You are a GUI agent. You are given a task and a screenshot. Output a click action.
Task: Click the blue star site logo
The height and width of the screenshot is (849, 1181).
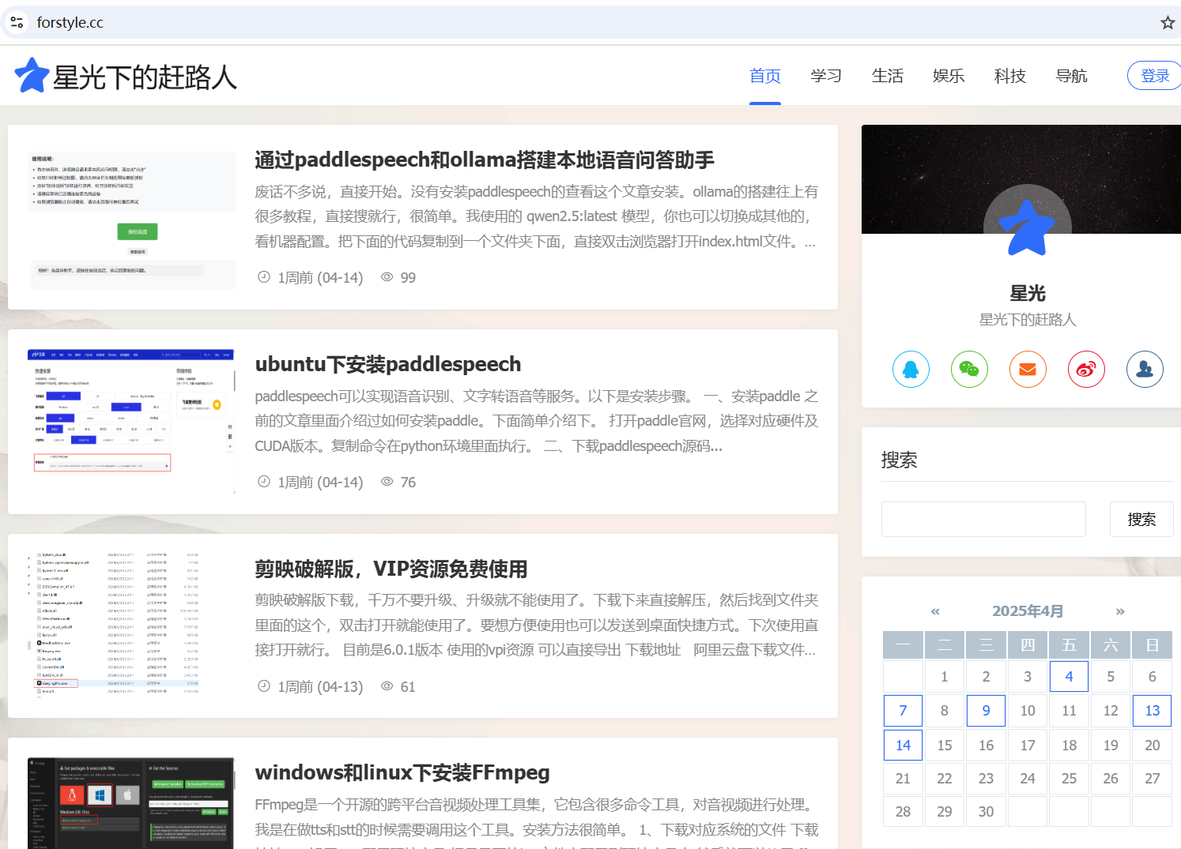click(x=32, y=76)
